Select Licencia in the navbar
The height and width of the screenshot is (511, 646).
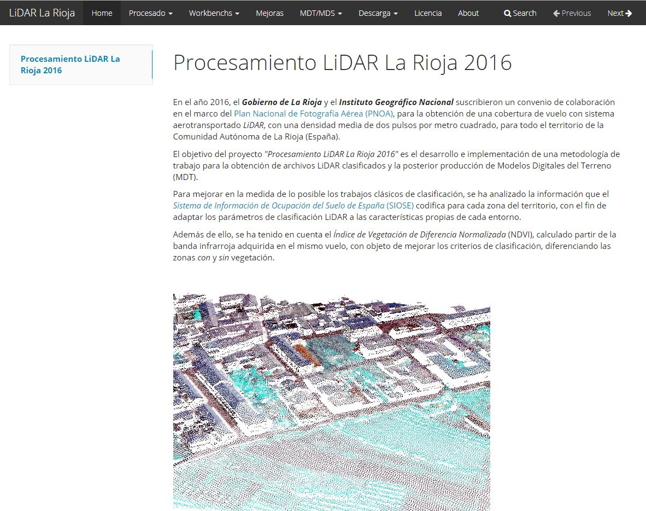pos(428,13)
